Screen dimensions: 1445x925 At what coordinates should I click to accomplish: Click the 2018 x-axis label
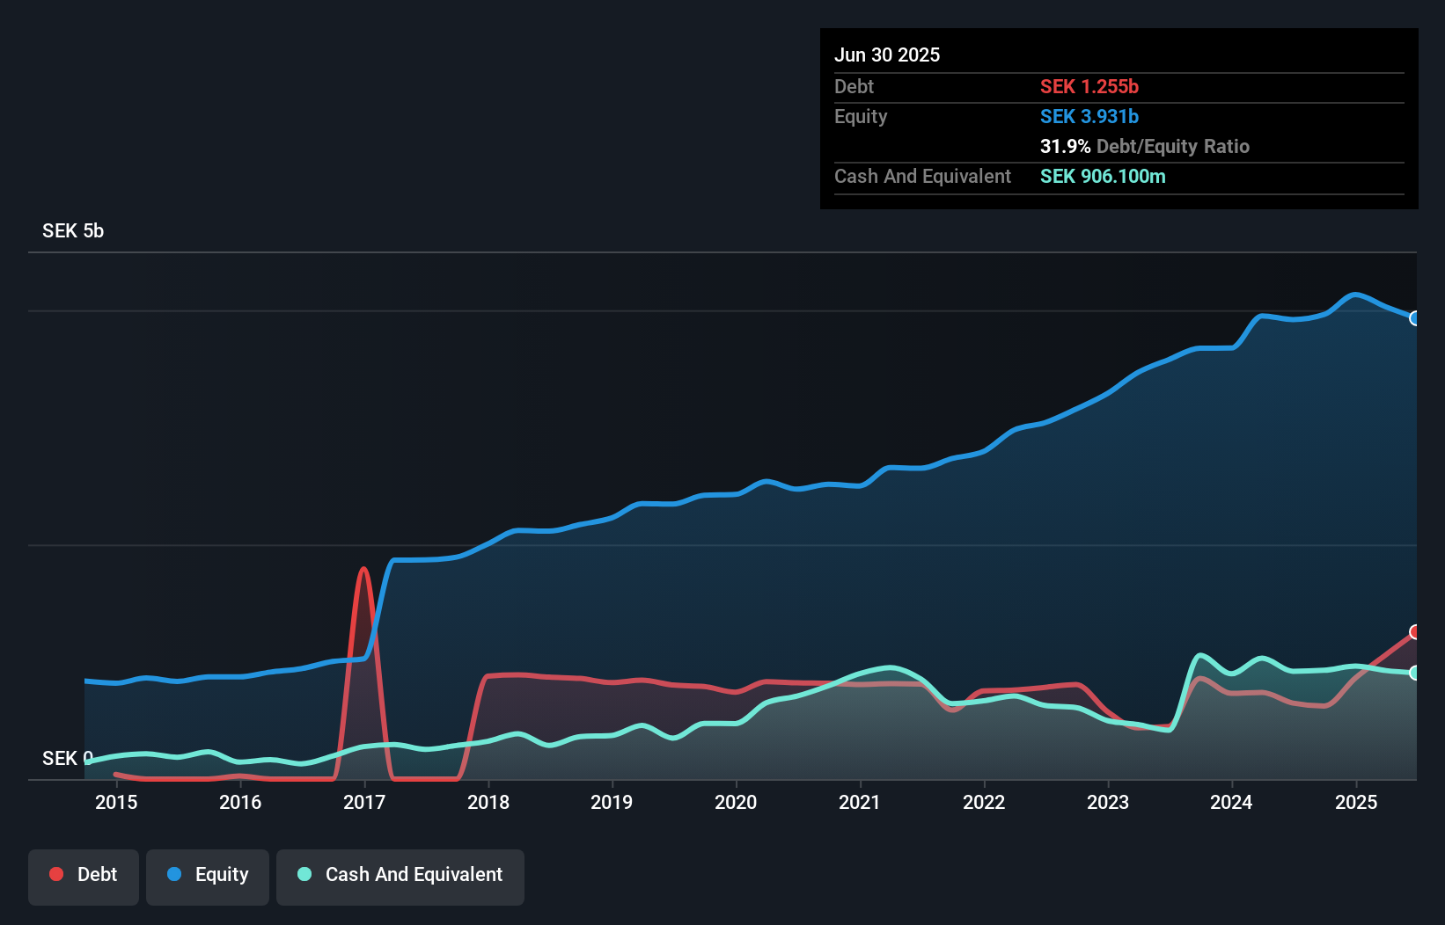tap(488, 802)
